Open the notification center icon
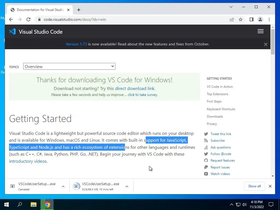 [271, 205]
